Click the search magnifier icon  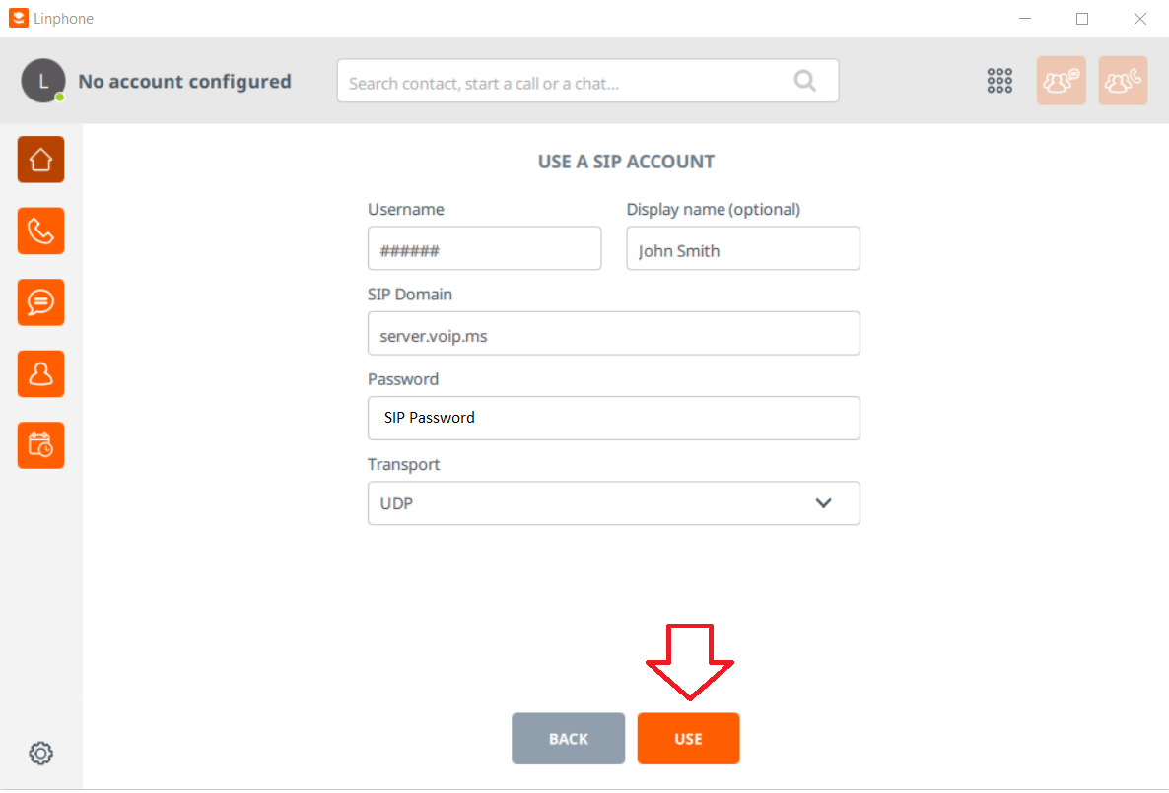tap(805, 81)
